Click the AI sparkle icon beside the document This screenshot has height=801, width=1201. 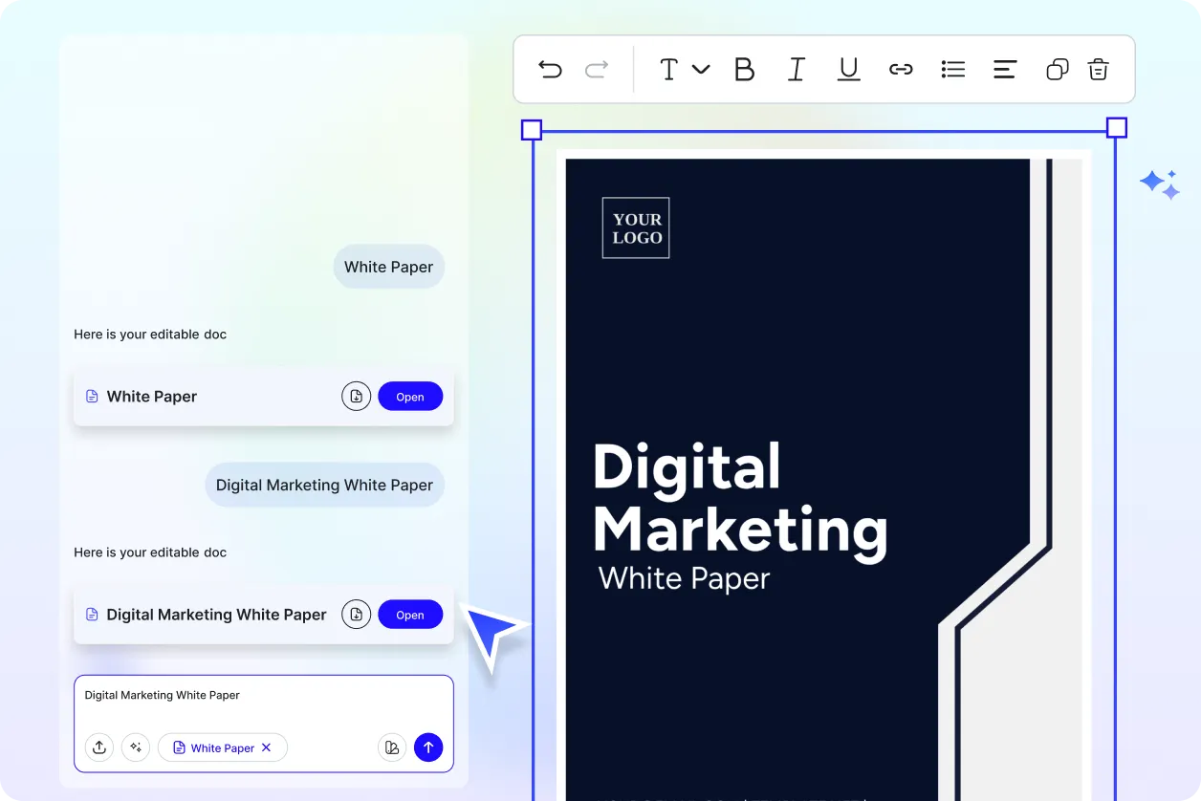coord(1160,184)
